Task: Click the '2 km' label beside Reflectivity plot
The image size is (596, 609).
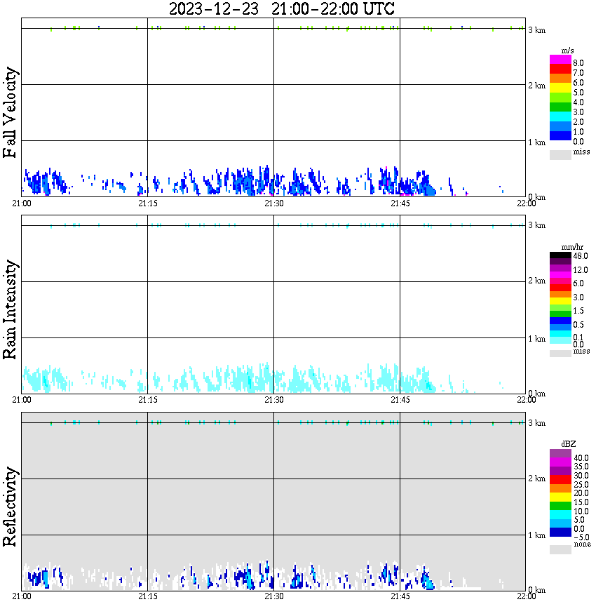Action: pos(537,479)
